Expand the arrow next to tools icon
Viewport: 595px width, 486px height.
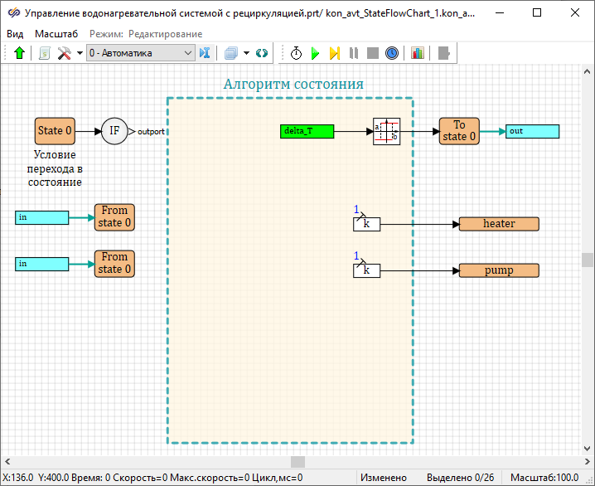[80, 53]
